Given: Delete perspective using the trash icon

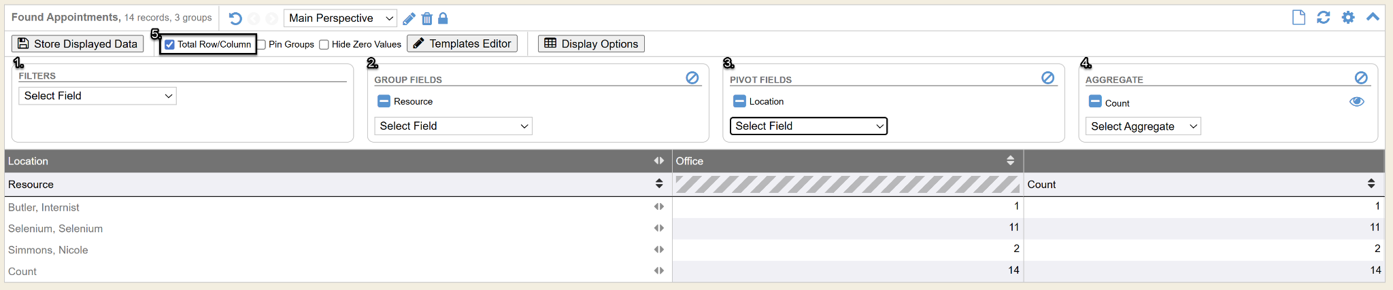Looking at the screenshot, I should [x=426, y=18].
